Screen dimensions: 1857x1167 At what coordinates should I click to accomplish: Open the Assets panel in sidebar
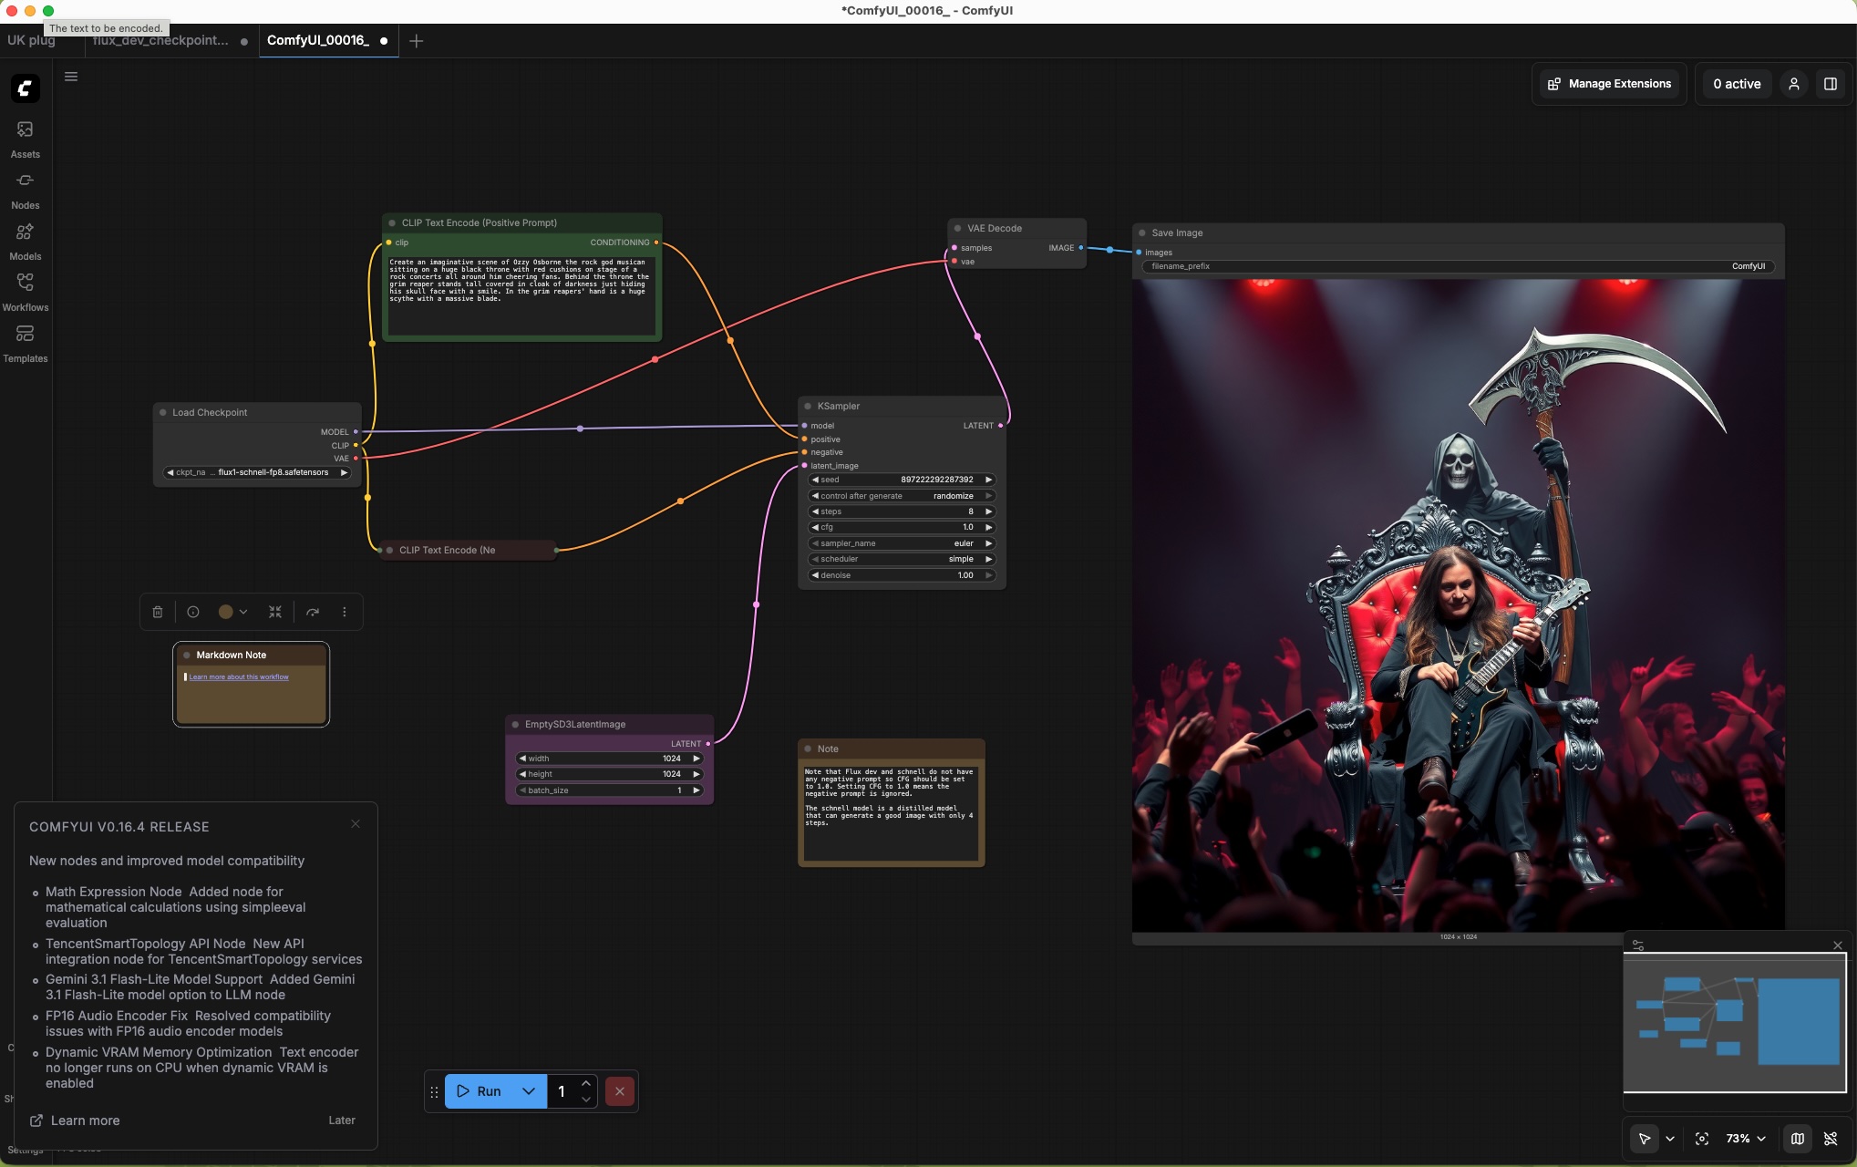coord(26,137)
